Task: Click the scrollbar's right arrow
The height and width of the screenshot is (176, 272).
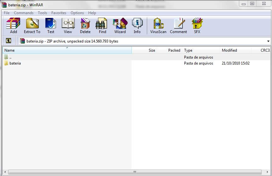Action: click(x=268, y=172)
